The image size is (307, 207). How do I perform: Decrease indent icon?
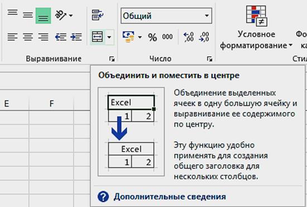click(61, 37)
